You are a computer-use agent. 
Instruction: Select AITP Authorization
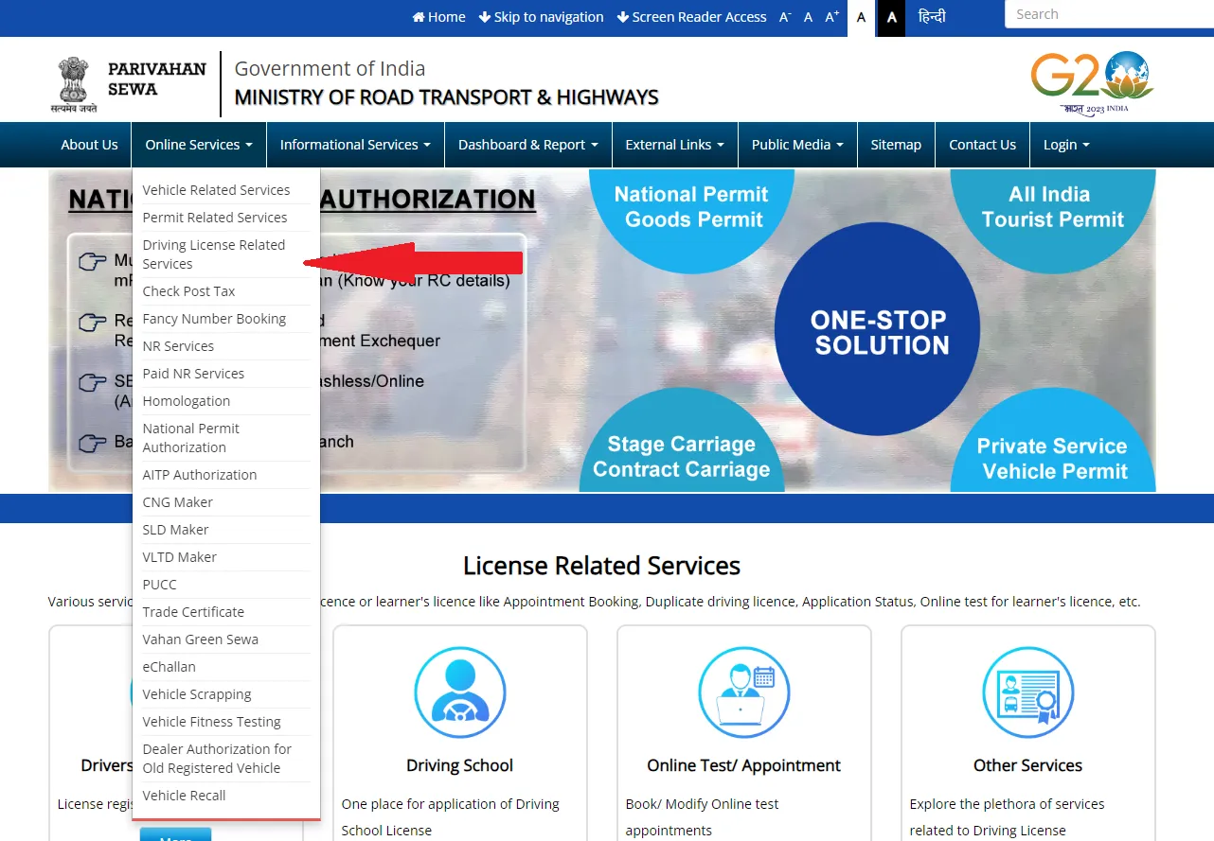tap(226, 475)
